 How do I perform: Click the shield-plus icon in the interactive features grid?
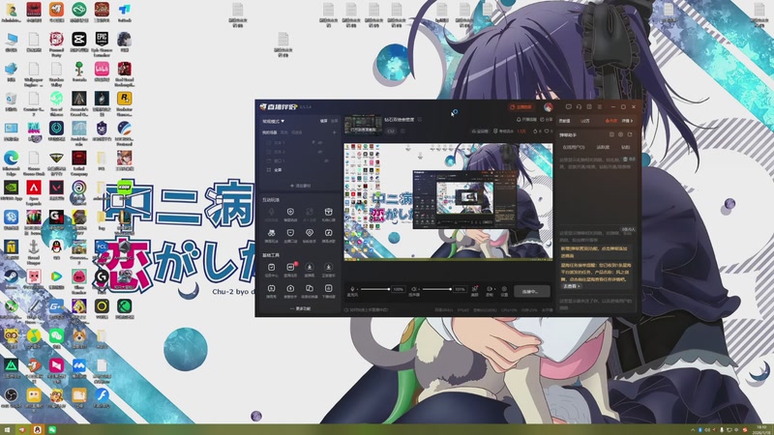tap(290, 212)
